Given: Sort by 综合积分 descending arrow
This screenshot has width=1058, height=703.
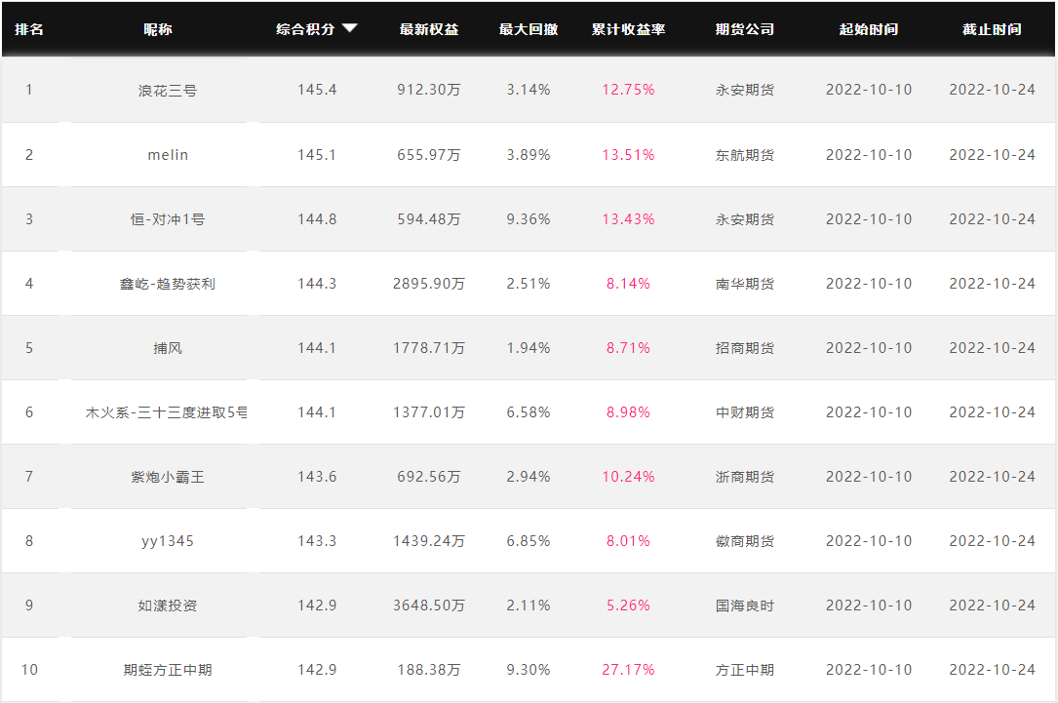Looking at the screenshot, I should pos(349,28).
